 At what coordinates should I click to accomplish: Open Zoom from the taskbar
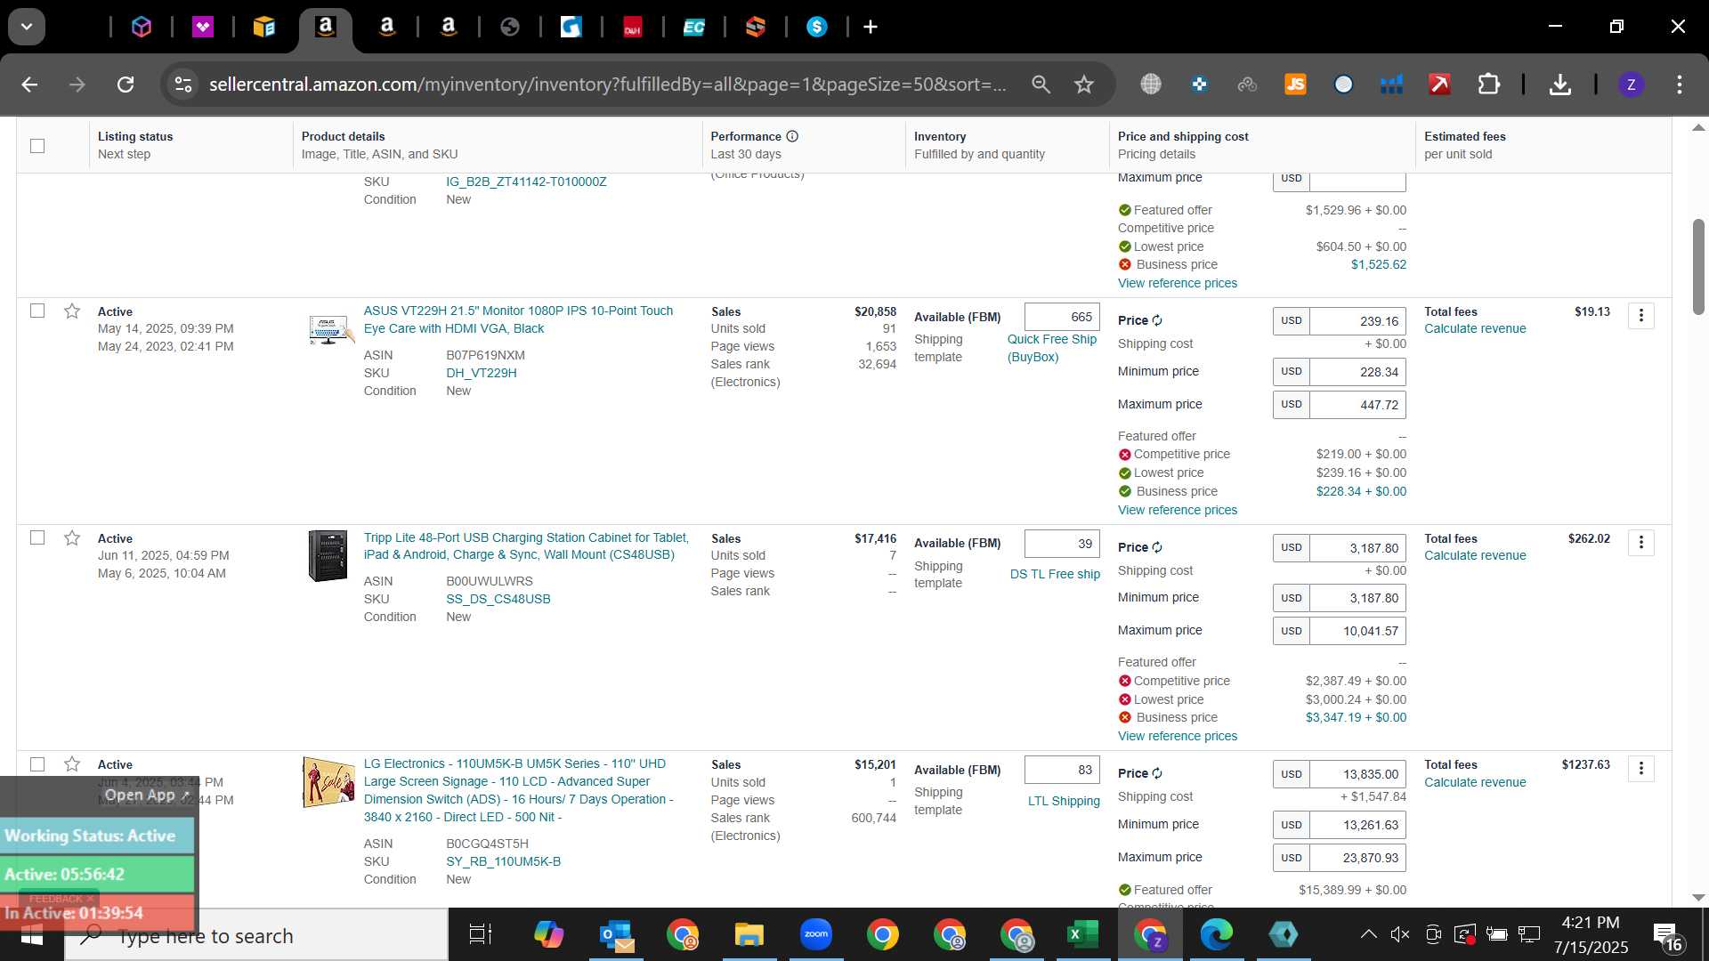click(815, 934)
